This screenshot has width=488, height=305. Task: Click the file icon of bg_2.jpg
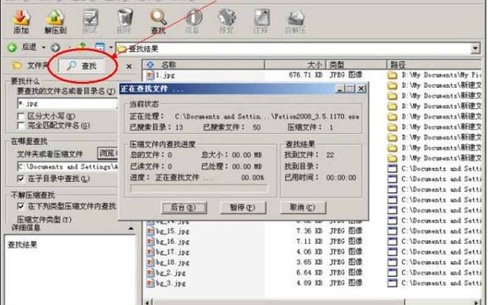[150, 273]
